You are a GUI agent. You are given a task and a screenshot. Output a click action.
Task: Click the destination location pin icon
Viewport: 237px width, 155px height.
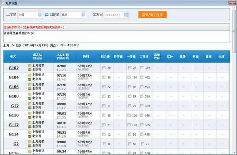click(83, 15)
